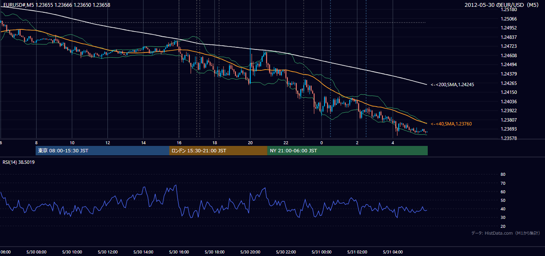
Task: Click price level 1.25066 on the price axis
Action: (x=508, y=19)
